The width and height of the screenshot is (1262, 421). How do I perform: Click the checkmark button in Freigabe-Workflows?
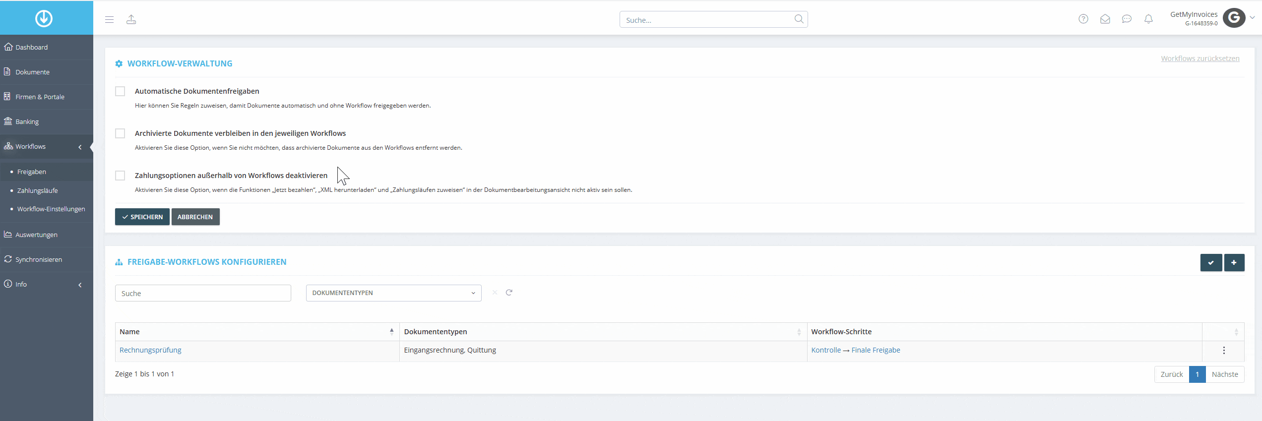click(1211, 262)
